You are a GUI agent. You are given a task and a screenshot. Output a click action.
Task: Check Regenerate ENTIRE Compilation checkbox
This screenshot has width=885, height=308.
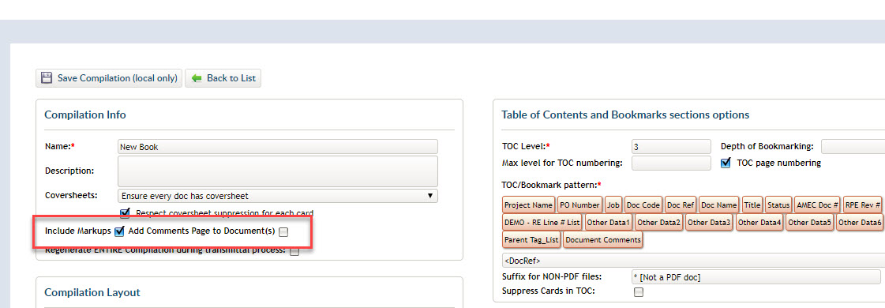[x=294, y=251]
